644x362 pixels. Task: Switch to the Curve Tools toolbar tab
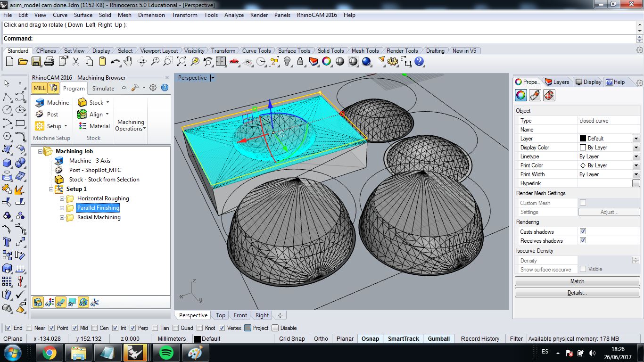pos(256,51)
